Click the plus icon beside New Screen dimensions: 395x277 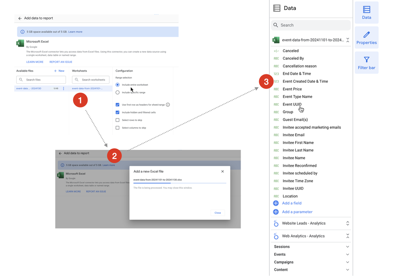click(55, 71)
